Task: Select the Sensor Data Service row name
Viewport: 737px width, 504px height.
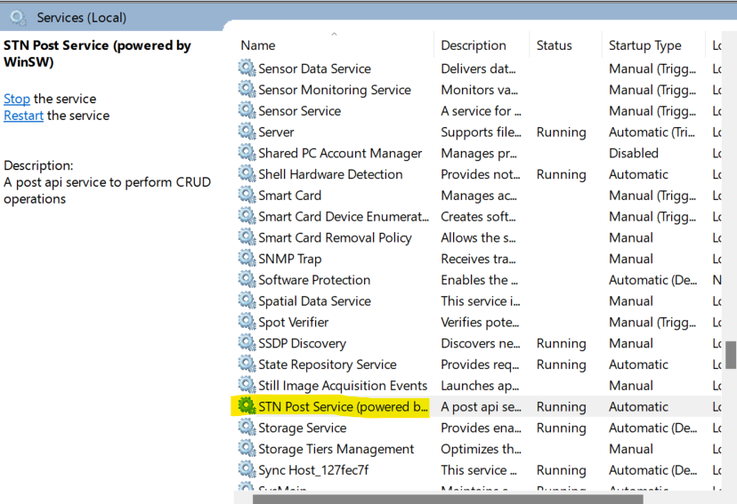Action: click(314, 69)
